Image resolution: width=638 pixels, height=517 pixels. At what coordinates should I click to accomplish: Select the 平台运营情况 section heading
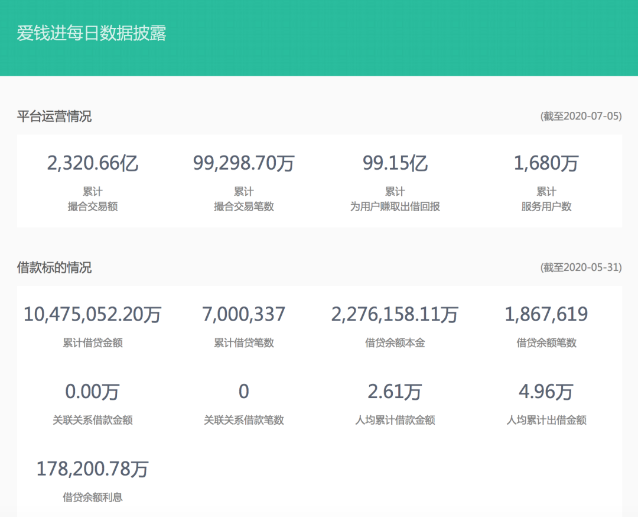54,117
